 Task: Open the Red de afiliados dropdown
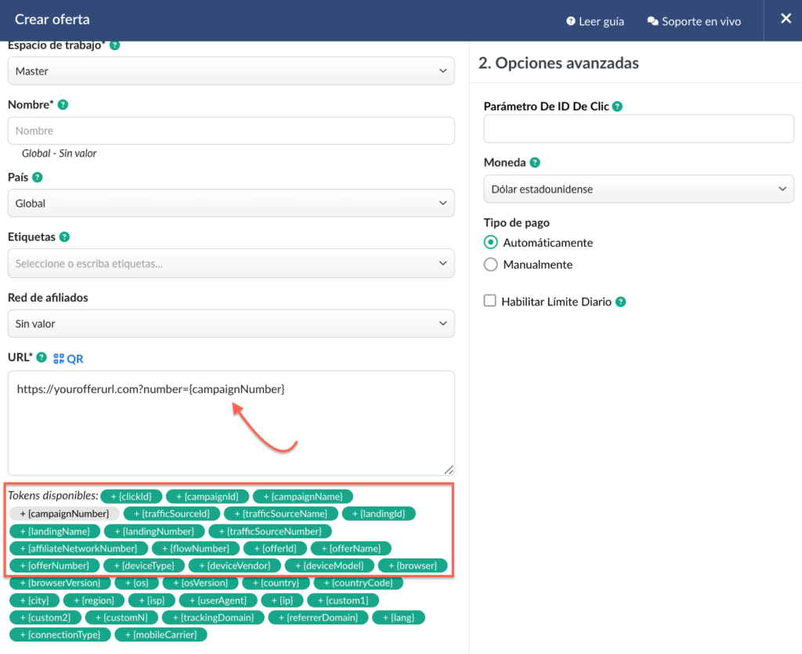(231, 323)
